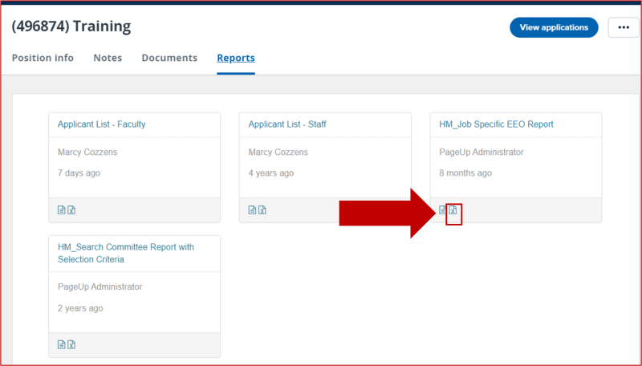Screen dimensions: 642x366
Task: Select the Reports tab
Action: tap(236, 58)
